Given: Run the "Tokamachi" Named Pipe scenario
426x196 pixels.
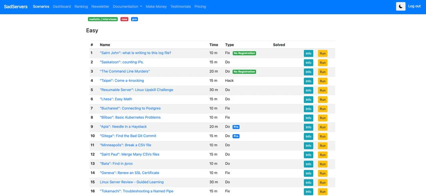Looking at the screenshot, I should (x=322, y=192).
